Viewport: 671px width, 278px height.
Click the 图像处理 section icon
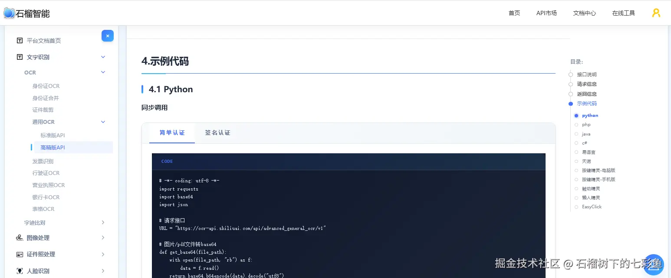tap(20, 238)
